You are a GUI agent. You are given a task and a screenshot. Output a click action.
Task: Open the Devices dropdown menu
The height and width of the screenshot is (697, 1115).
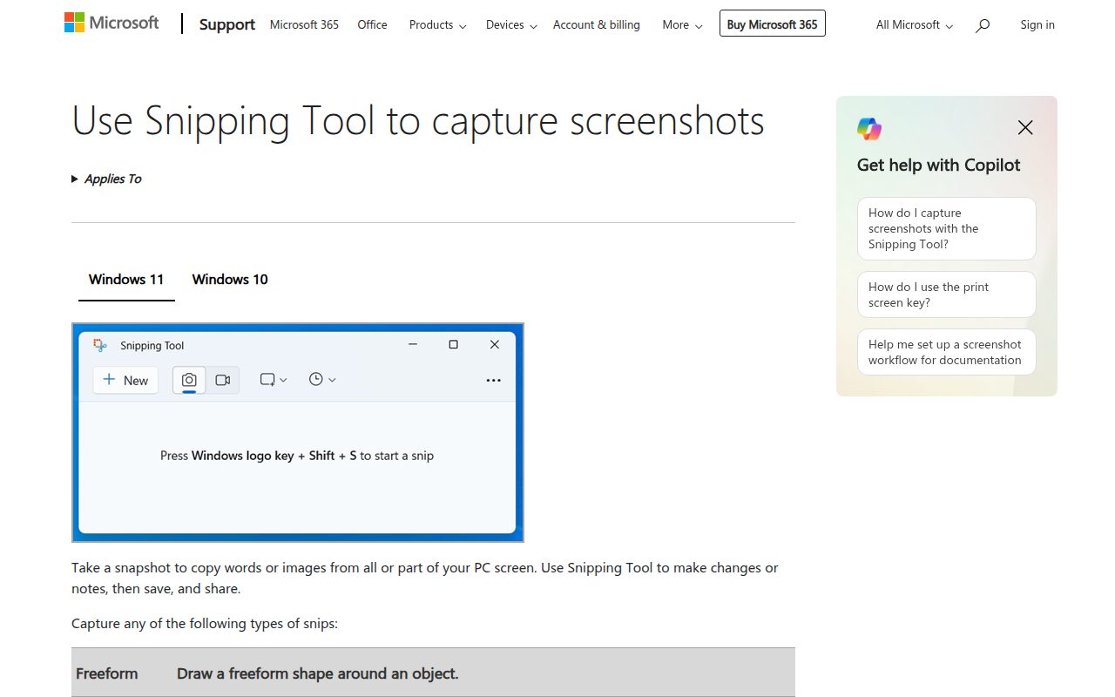click(x=511, y=25)
